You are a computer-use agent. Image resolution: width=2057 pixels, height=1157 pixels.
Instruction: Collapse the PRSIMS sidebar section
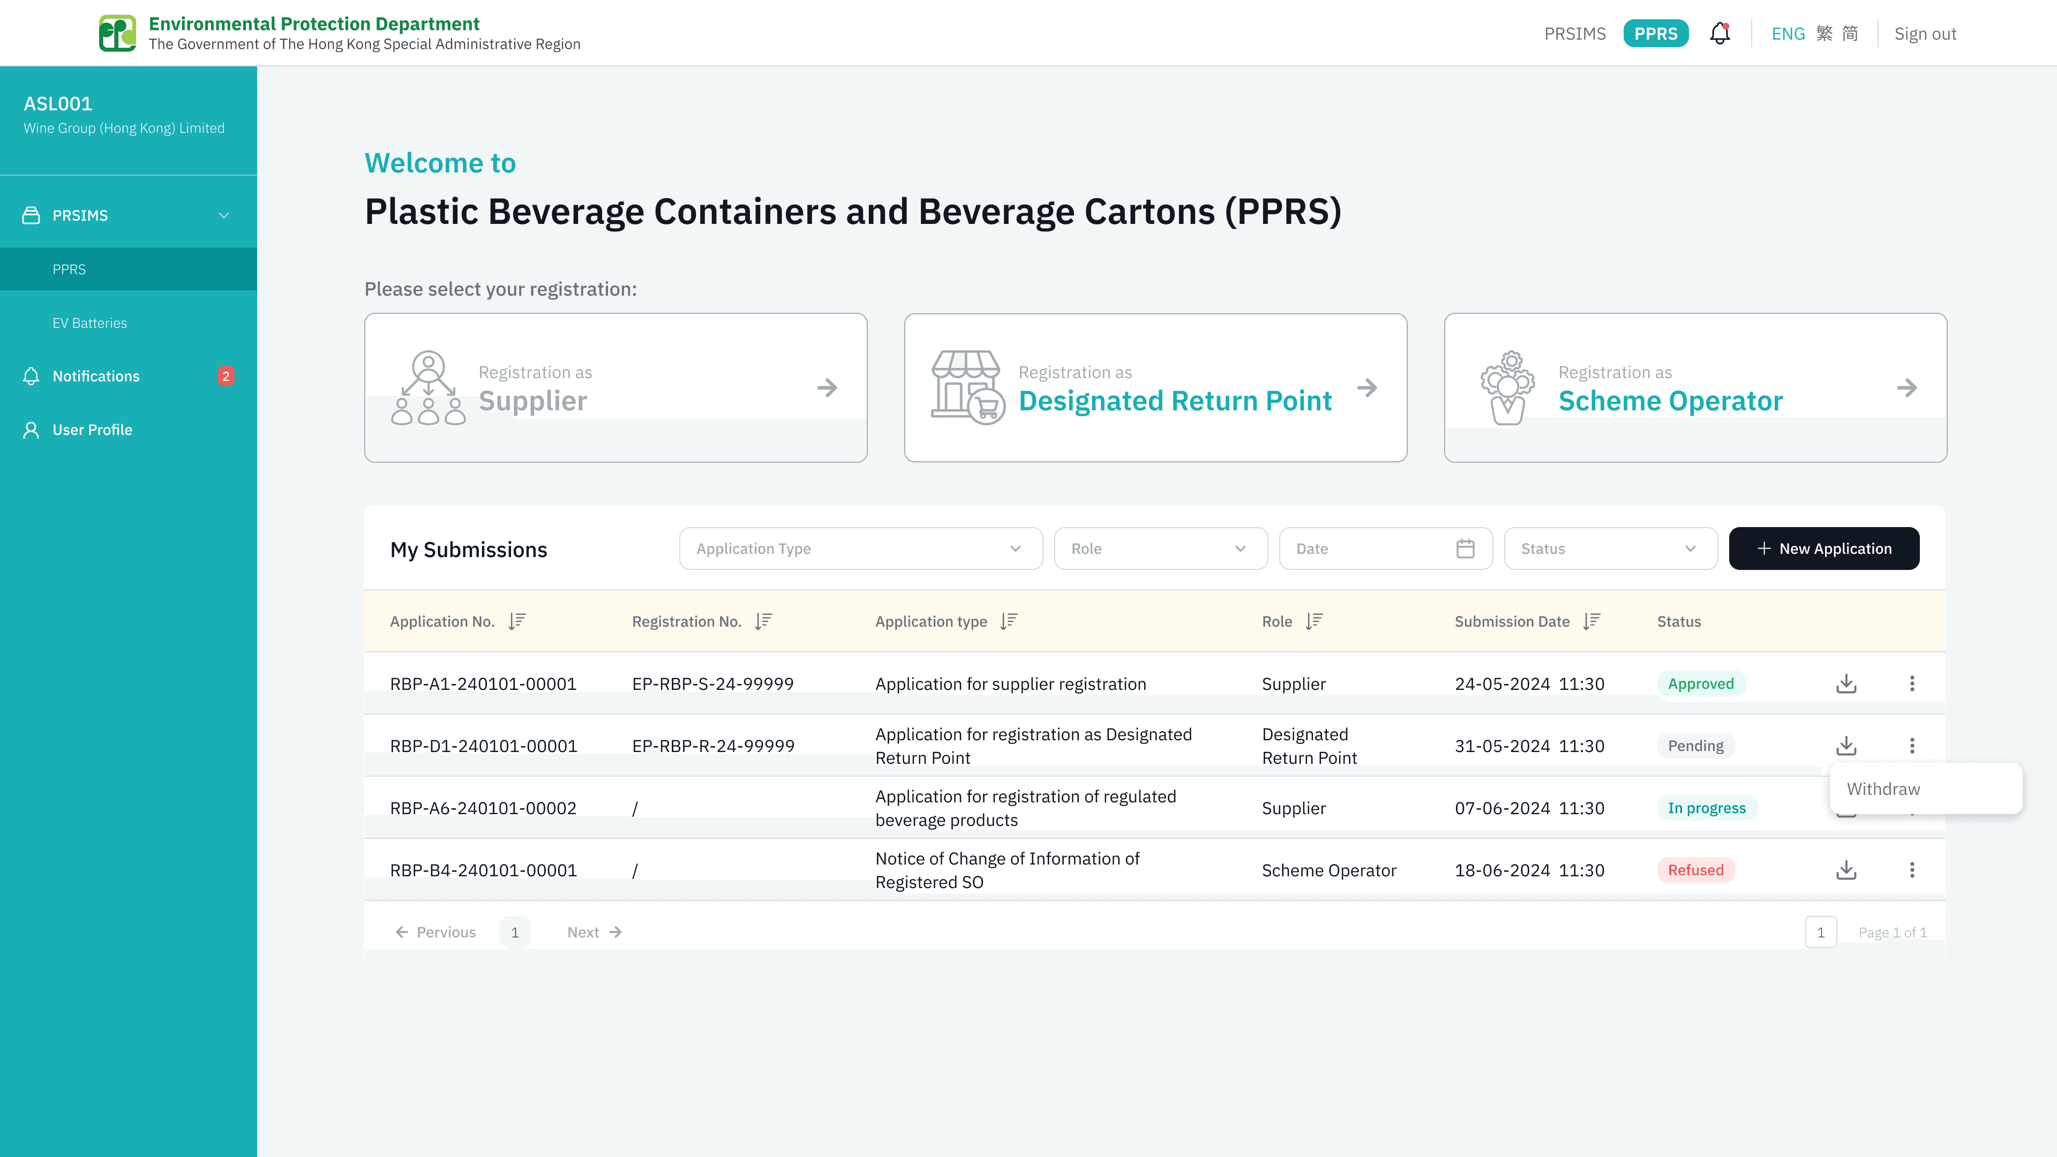pyautogui.click(x=223, y=215)
